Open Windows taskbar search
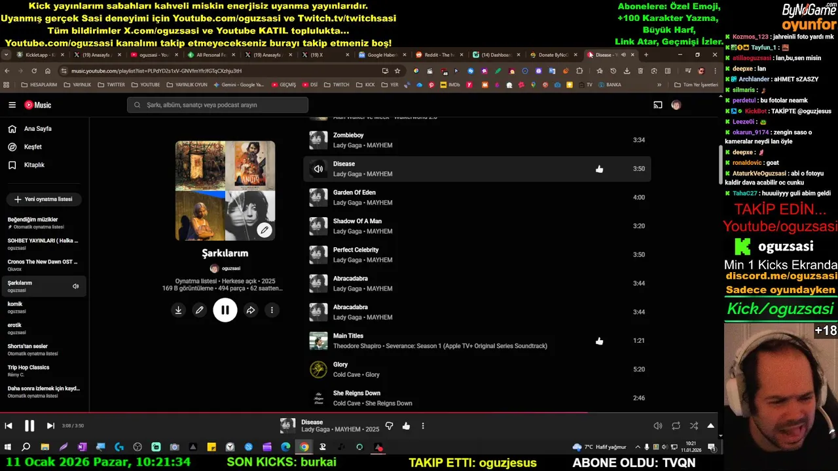The height and width of the screenshot is (471, 838). pyautogui.click(x=26, y=447)
